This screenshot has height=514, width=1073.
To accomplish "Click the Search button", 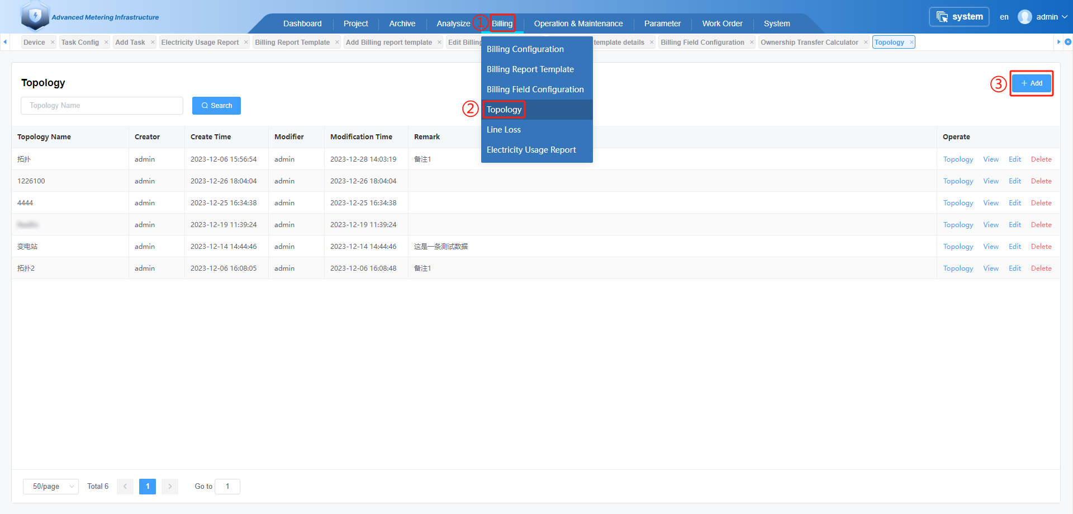I will (x=216, y=106).
